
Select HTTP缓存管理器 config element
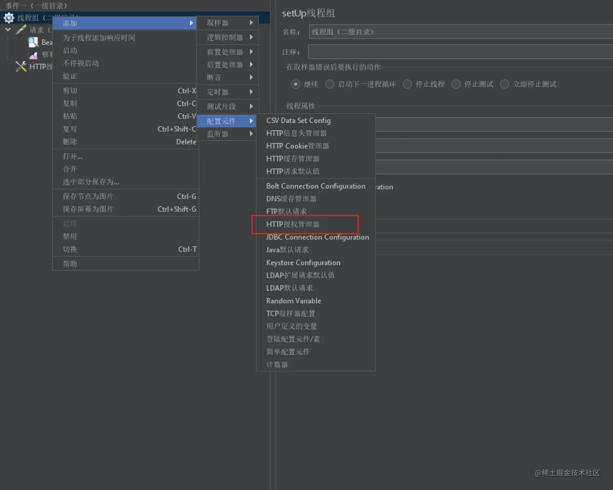tap(316, 159)
